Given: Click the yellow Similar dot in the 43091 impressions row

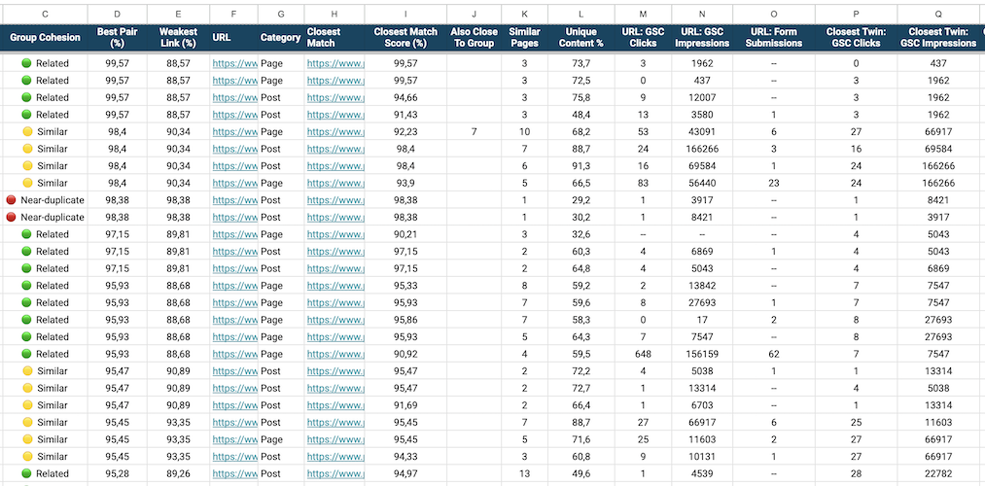Looking at the screenshot, I should (27, 132).
